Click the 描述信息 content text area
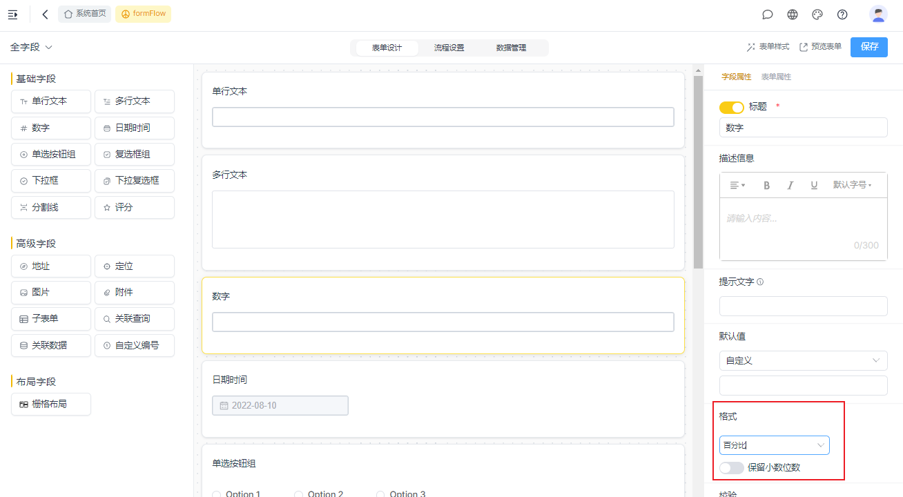 [x=804, y=229]
